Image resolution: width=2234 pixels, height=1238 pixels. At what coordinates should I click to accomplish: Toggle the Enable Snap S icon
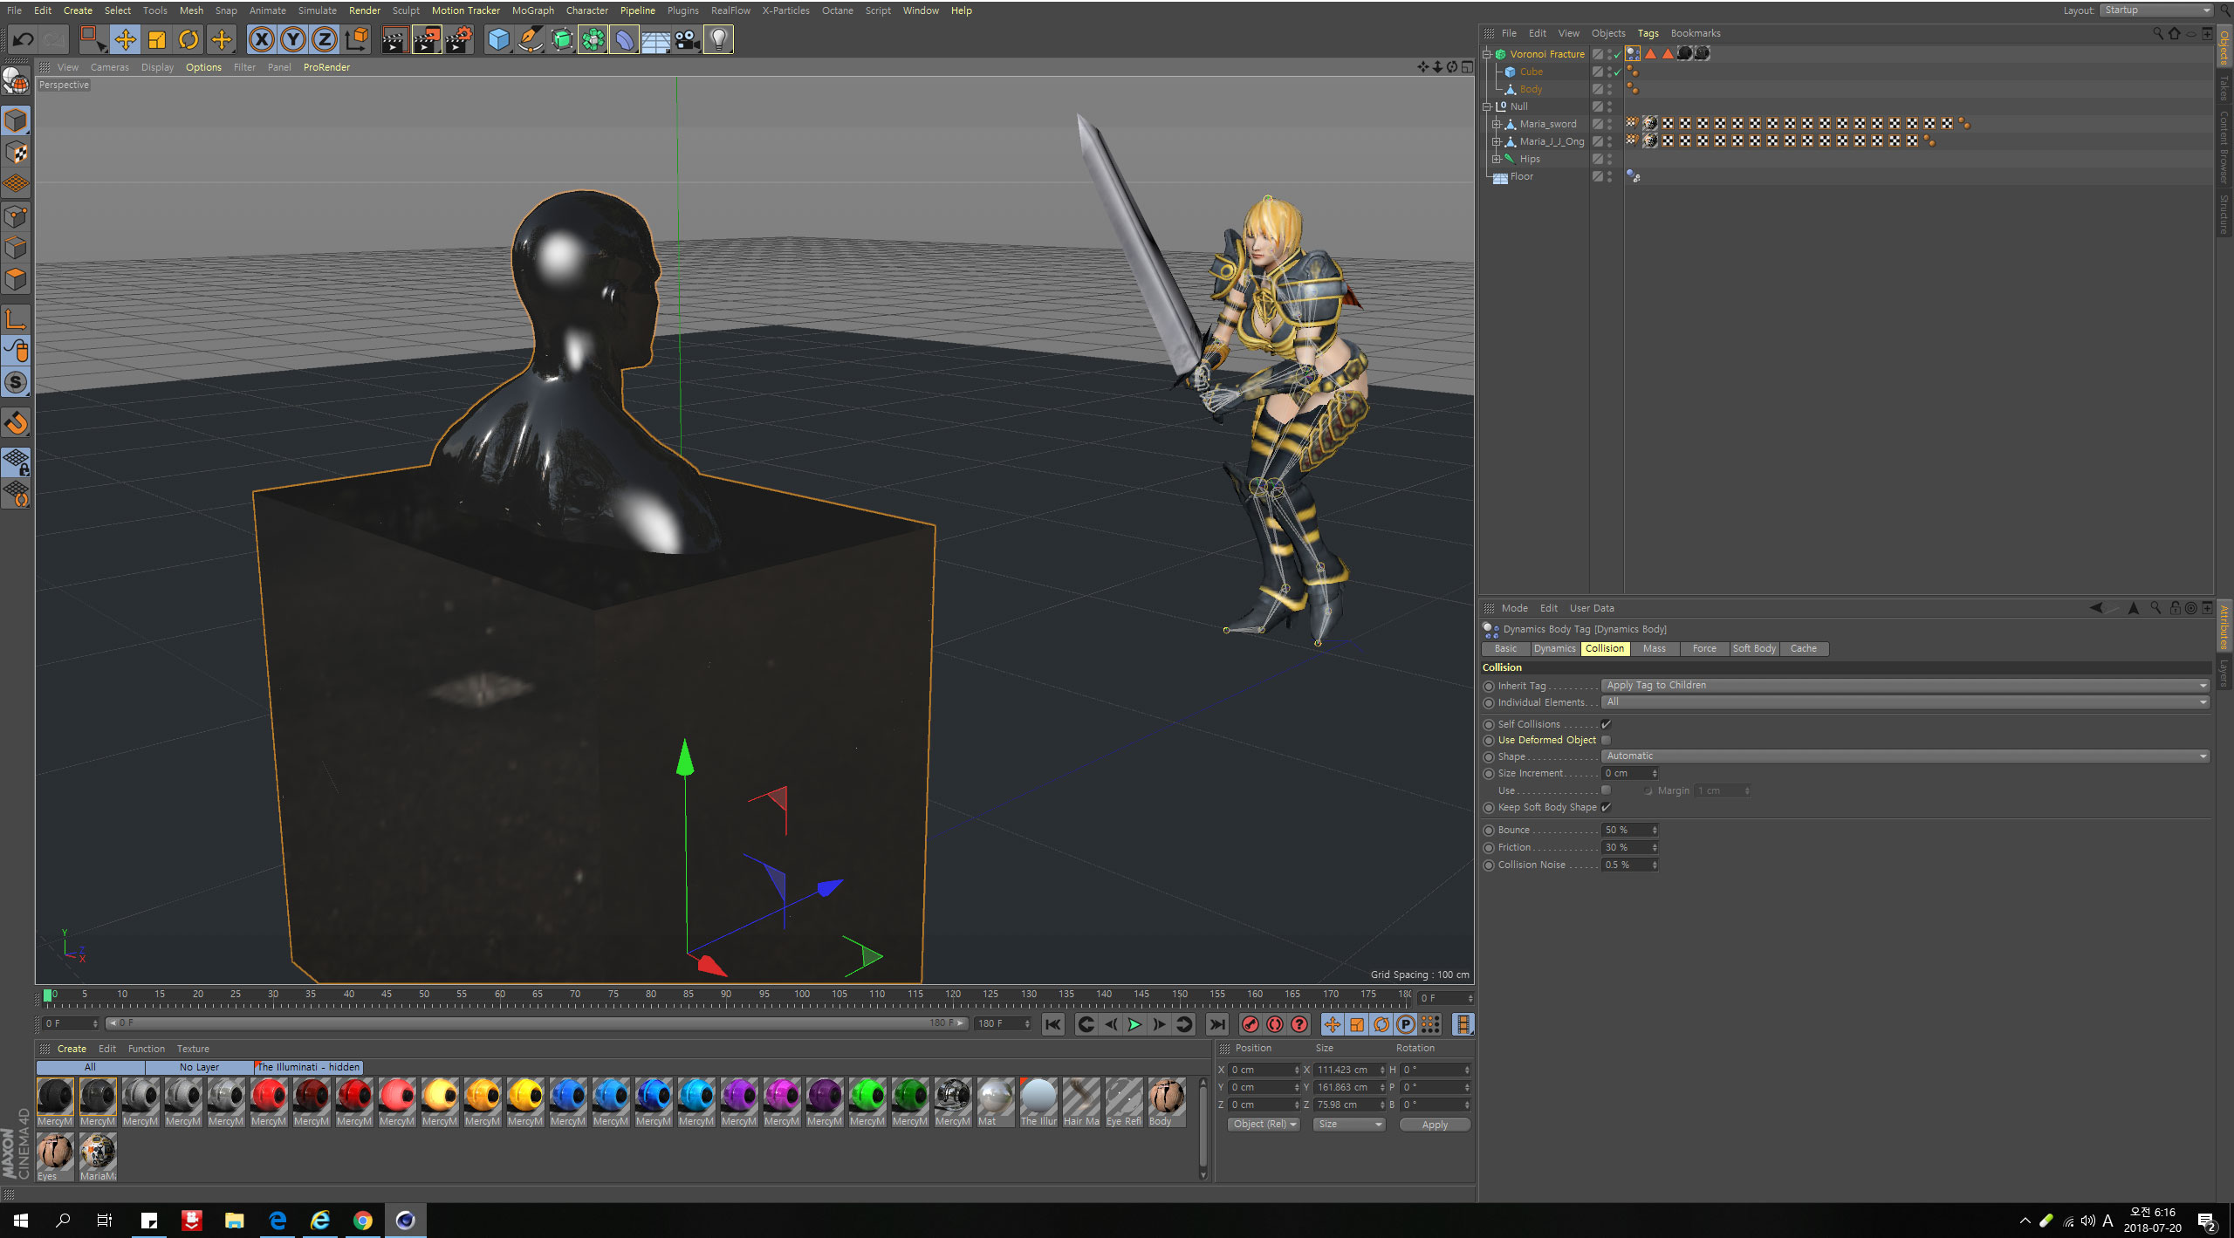(16, 382)
